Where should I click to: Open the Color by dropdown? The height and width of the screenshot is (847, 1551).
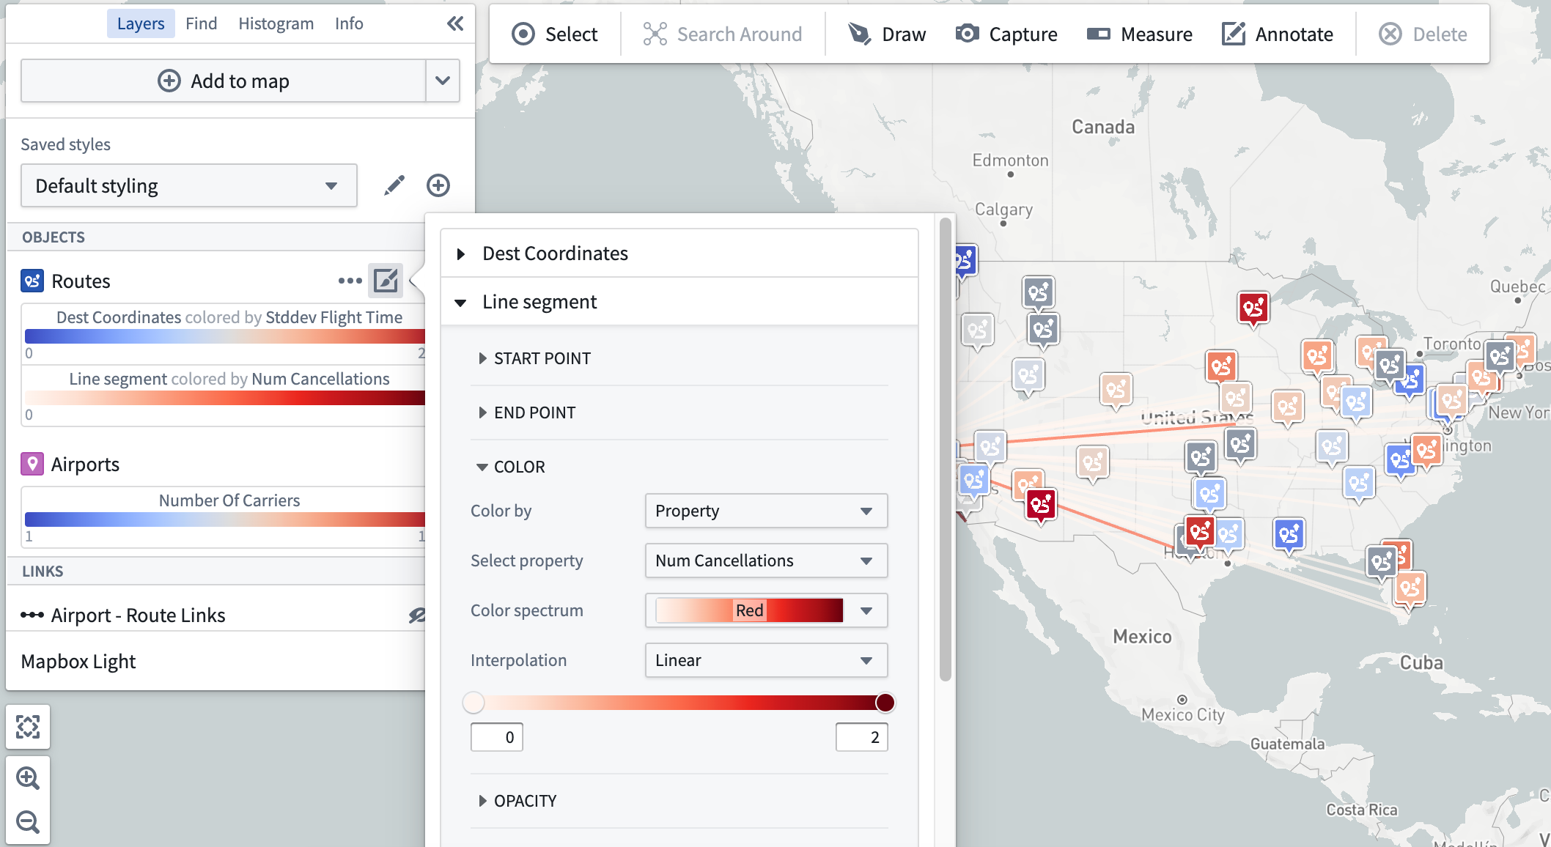coord(762,511)
